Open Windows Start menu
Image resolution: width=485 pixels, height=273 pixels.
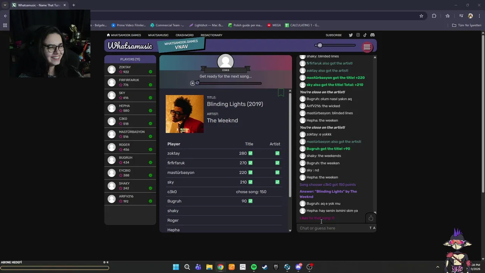tap(176, 267)
